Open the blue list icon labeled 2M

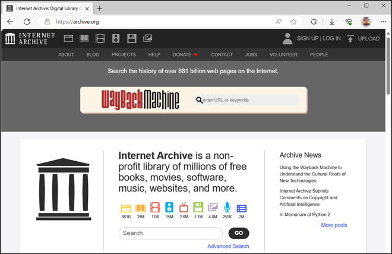pyautogui.click(x=242, y=208)
